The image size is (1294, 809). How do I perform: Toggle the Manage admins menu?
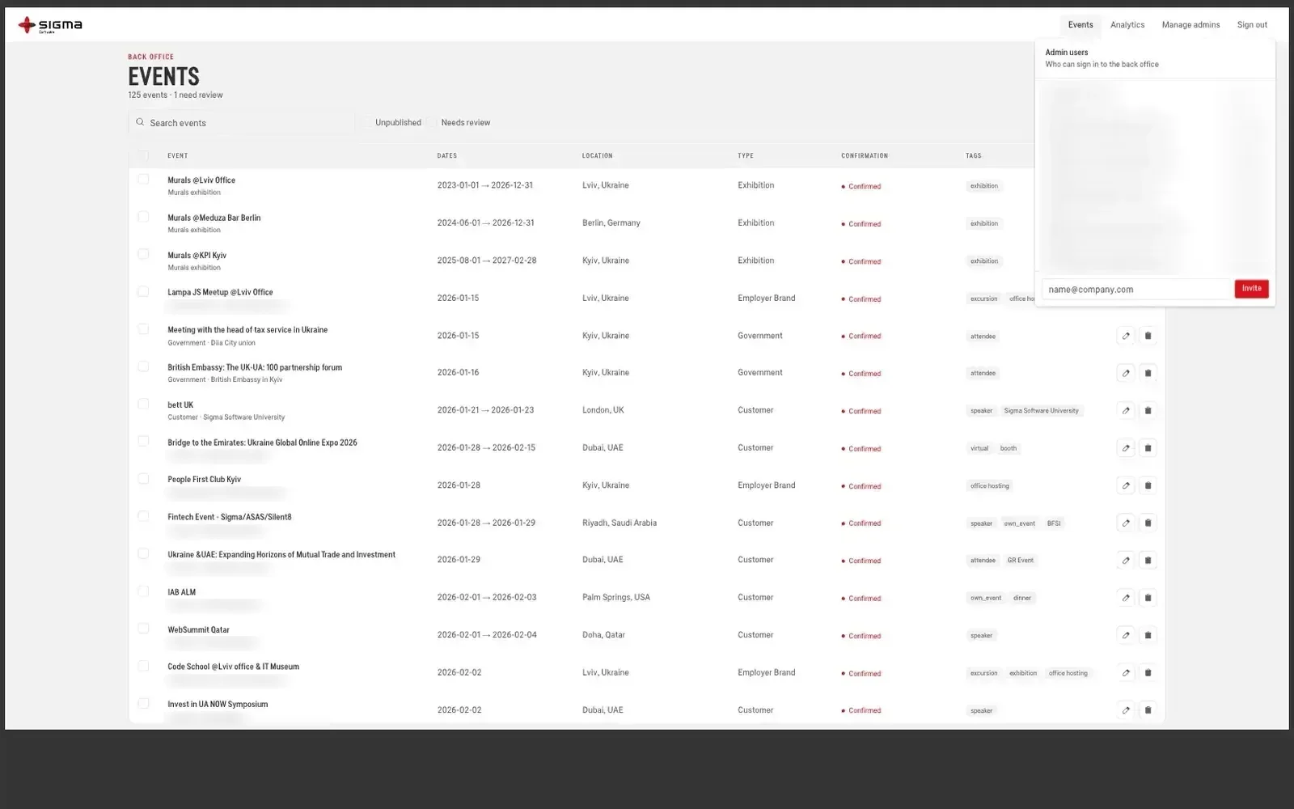[1190, 25]
